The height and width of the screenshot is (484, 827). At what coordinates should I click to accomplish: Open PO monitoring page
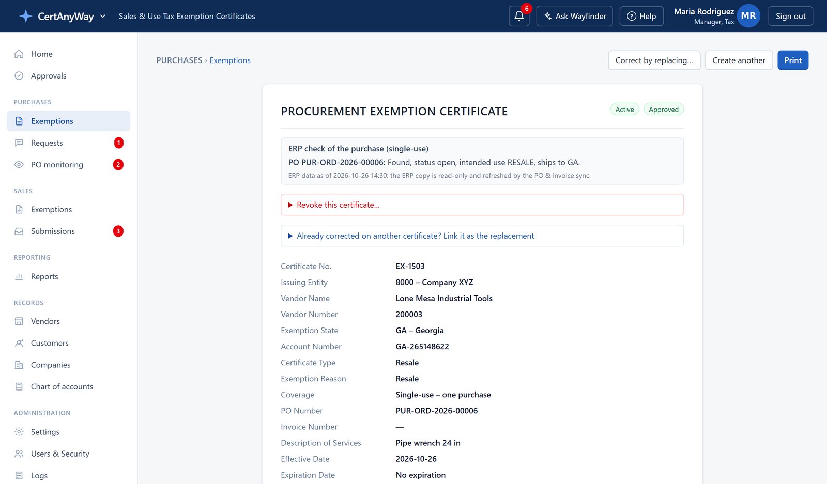point(69,164)
